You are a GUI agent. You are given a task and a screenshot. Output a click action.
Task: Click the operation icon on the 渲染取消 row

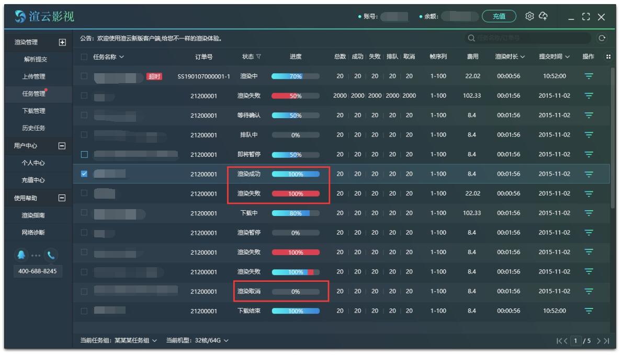point(589,291)
